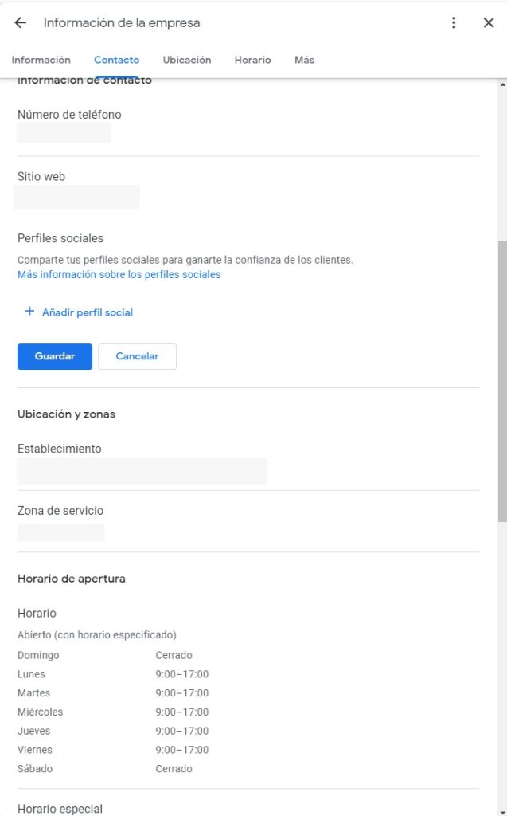
Task: Open the three-dot overflow menu
Action: point(454,22)
